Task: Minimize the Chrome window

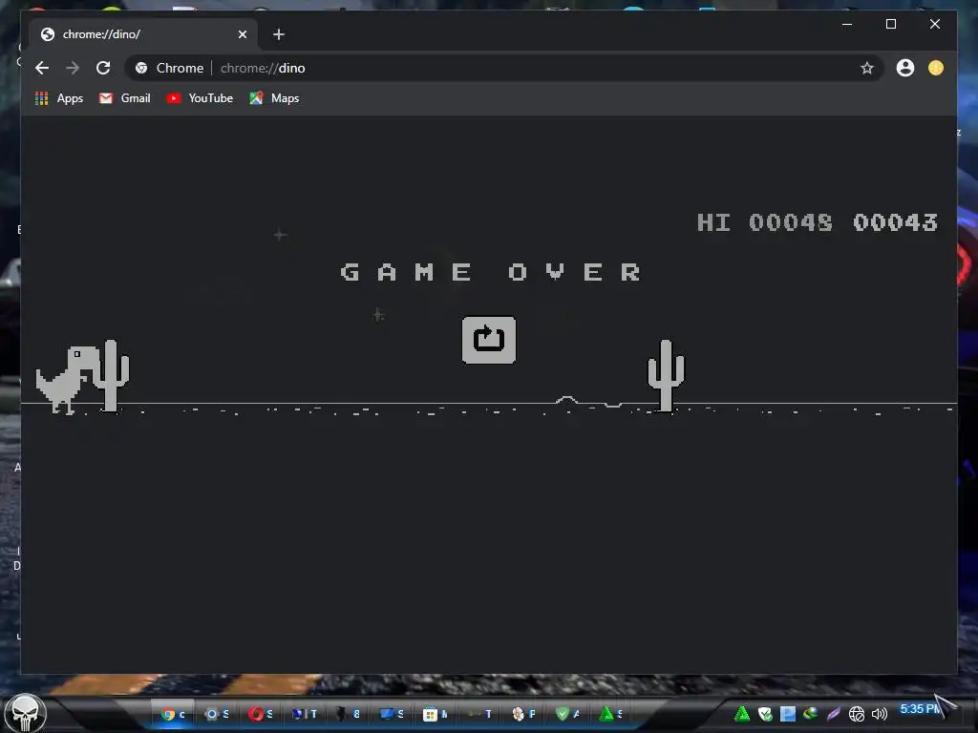Action: [847, 24]
